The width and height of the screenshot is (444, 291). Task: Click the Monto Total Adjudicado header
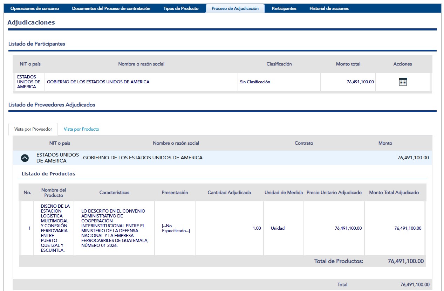point(394,193)
